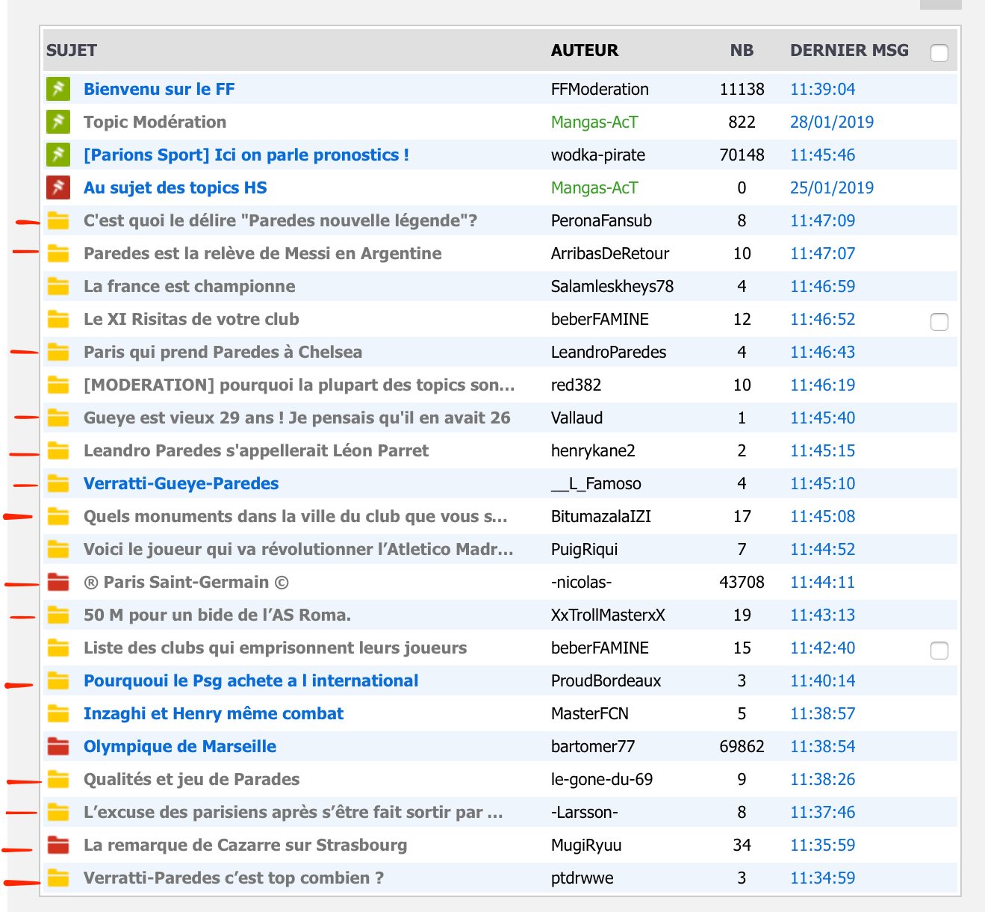Open topic La remarque de Cazarre sur Strasbourg
The width and height of the screenshot is (985, 912).
245,845
